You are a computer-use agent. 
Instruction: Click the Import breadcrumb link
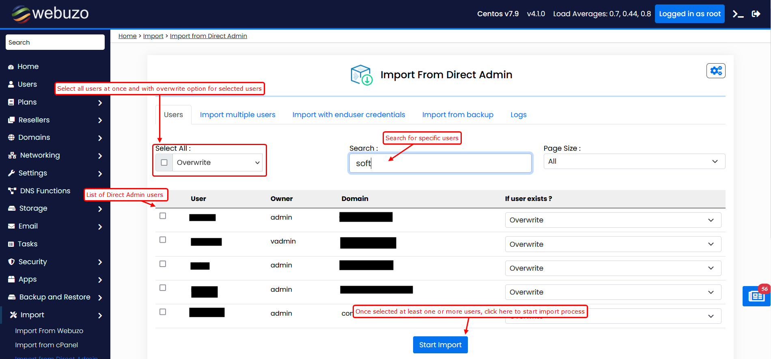153,36
